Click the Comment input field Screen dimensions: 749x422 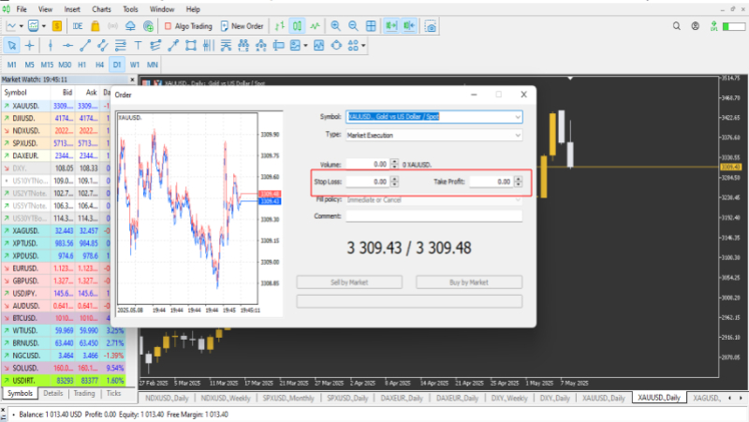(433, 216)
